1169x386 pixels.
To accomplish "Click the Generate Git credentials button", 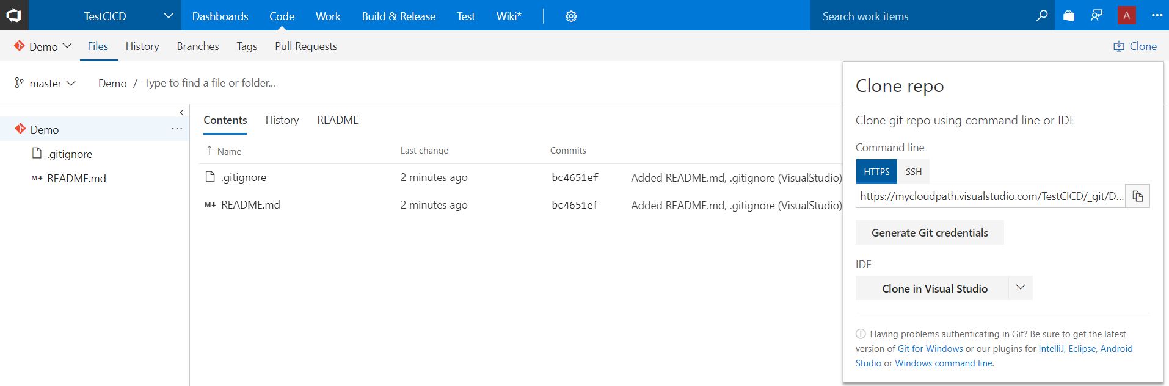I will [x=930, y=232].
